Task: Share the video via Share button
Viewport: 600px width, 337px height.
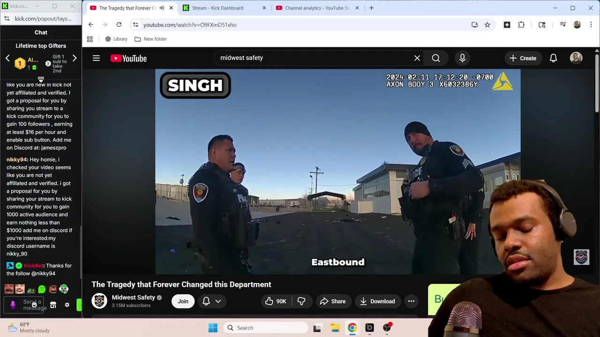Action: pos(332,301)
